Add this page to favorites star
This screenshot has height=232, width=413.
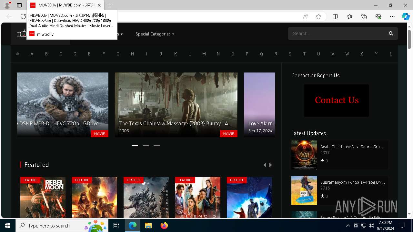318,16
